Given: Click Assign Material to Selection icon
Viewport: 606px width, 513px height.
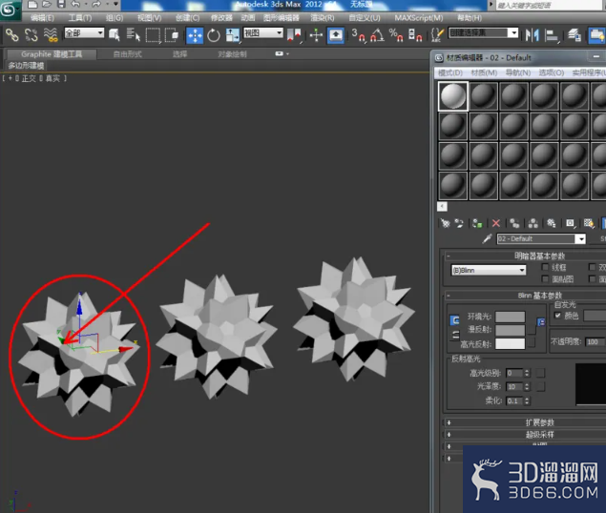Looking at the screenshot, I should 477,223.
